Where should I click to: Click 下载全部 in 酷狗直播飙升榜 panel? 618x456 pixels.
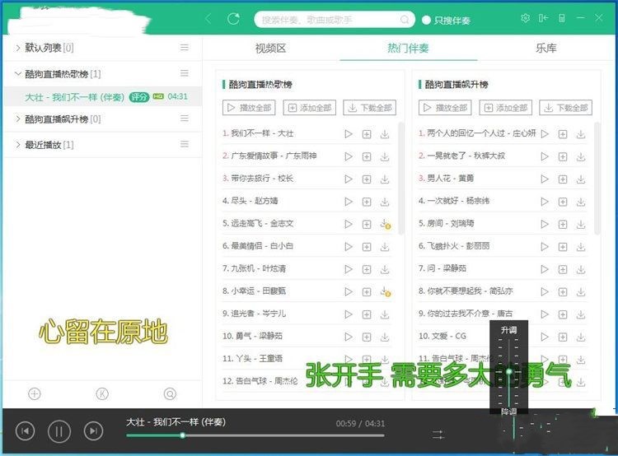(x=565, y=108)
